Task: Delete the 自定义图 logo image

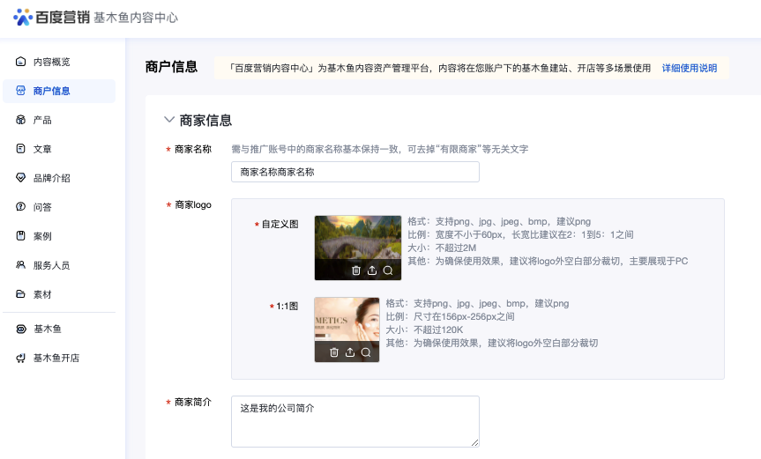Action: (x=355, y=270)
